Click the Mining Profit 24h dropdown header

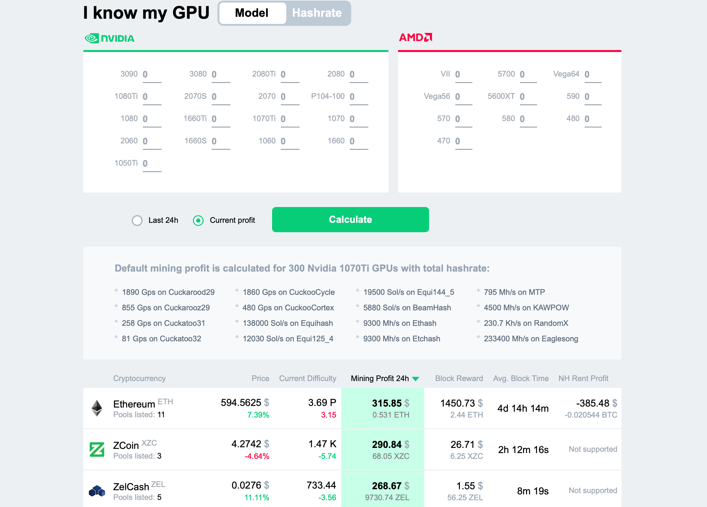click(384, 378)
